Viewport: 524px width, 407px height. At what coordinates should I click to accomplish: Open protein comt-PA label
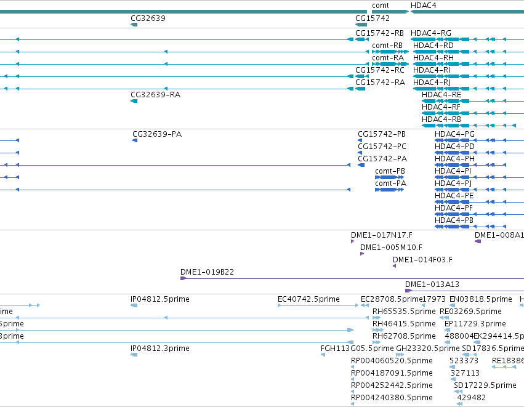(390, 183)
